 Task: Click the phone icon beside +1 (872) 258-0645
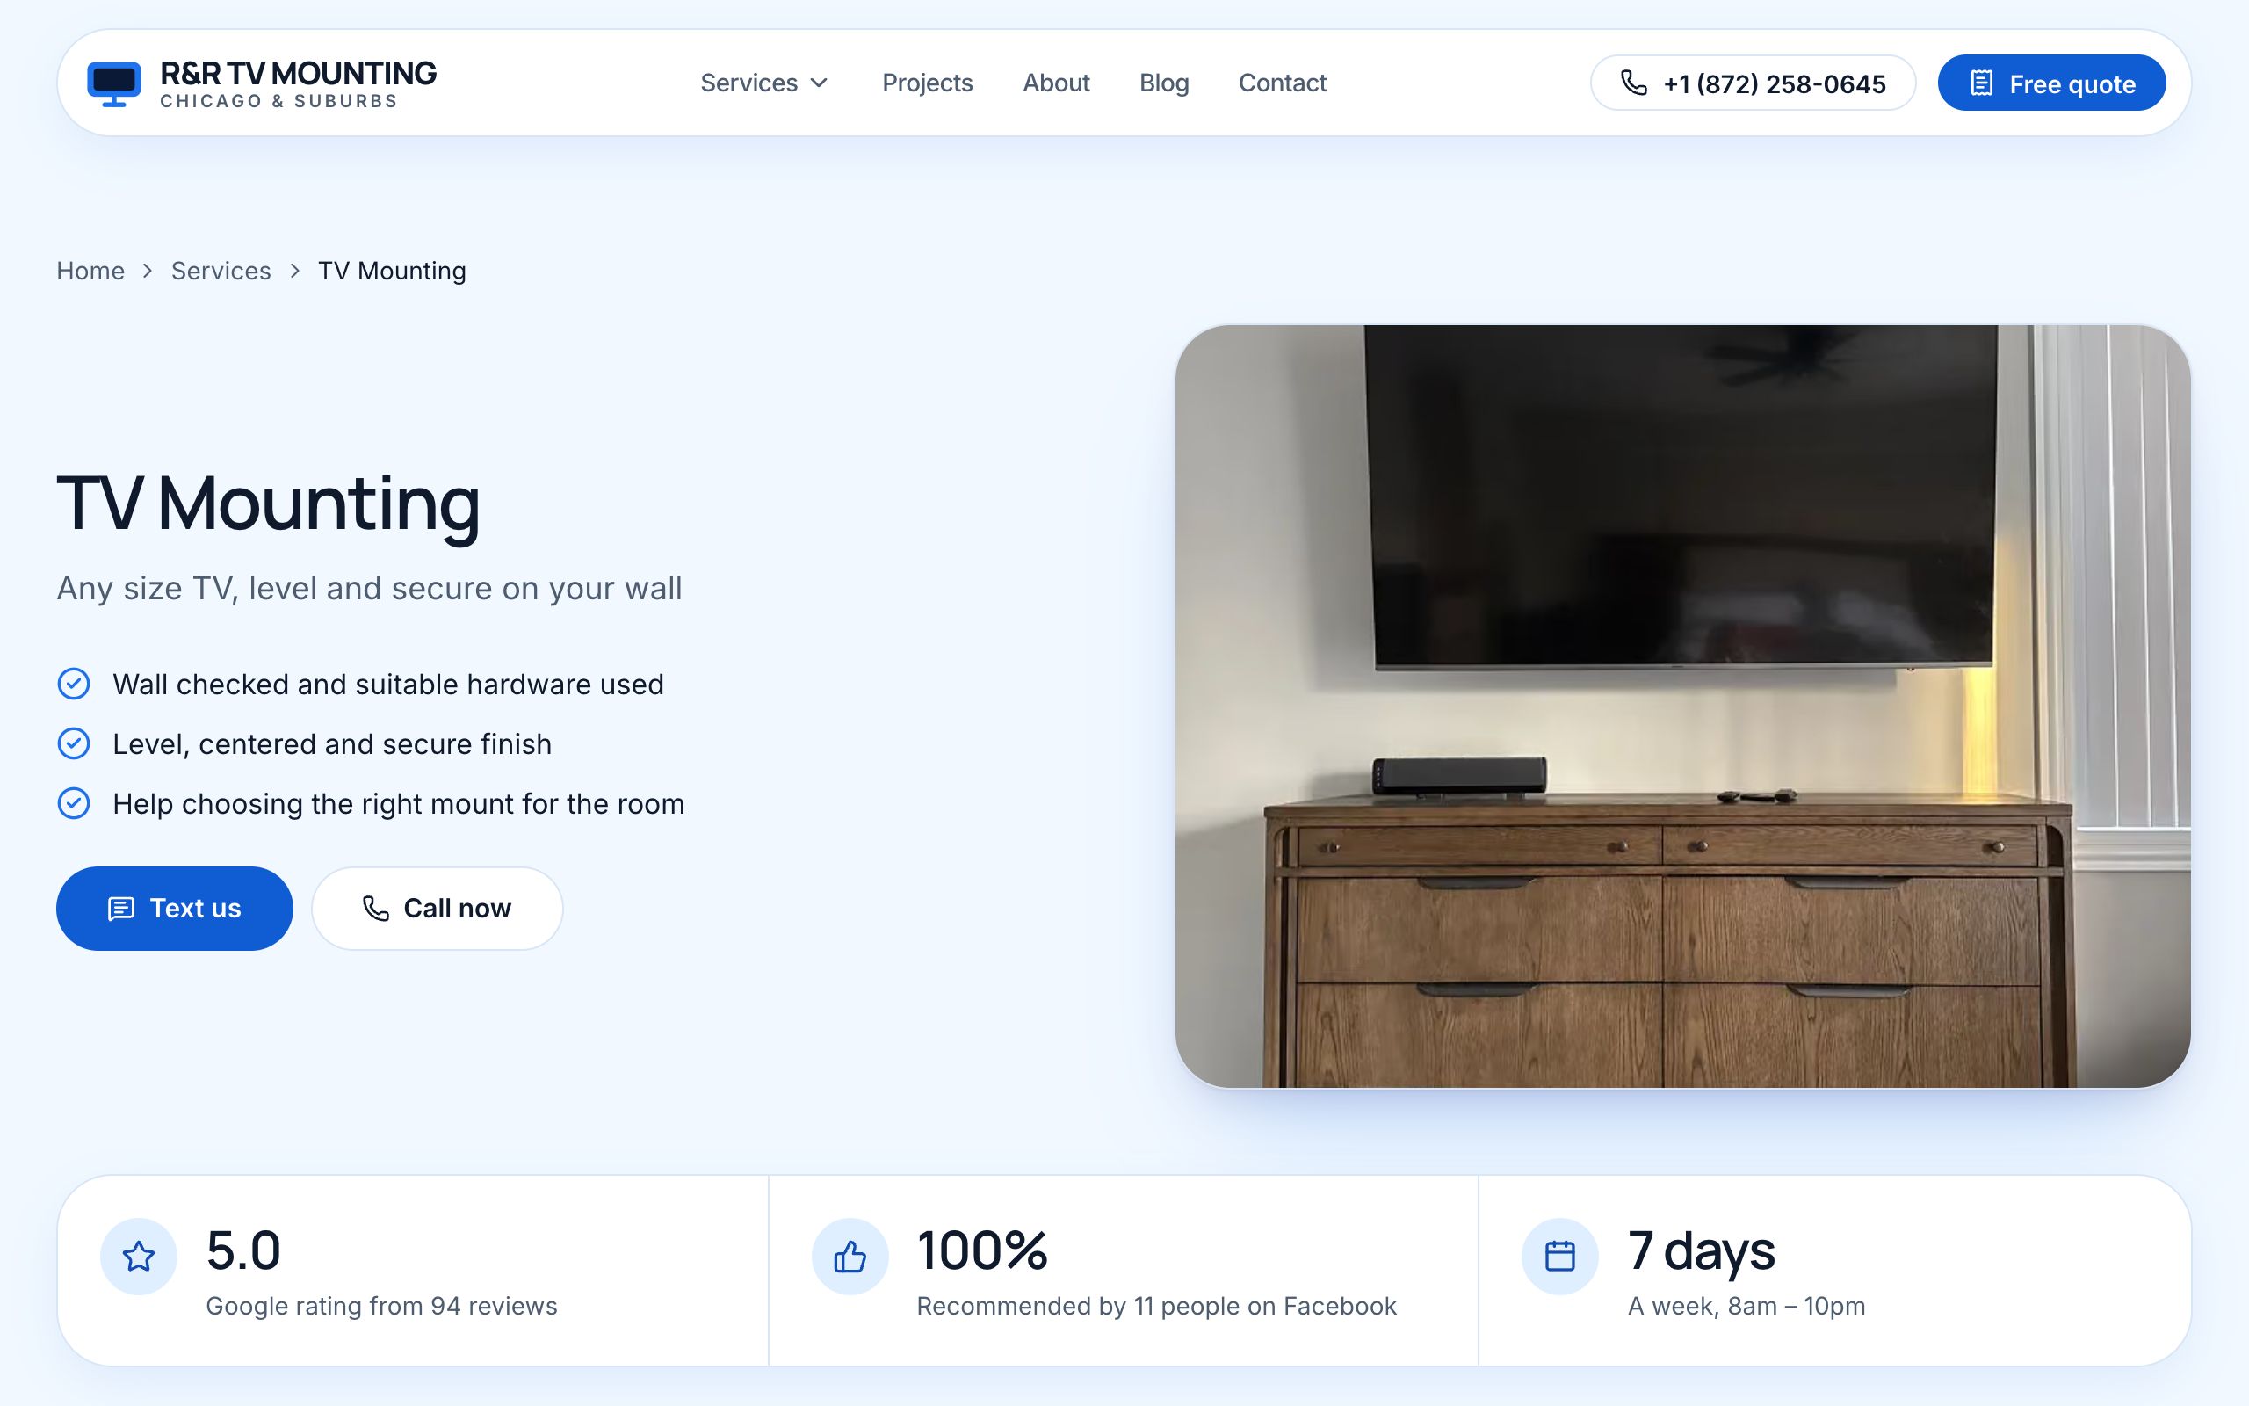point(1633,83)
